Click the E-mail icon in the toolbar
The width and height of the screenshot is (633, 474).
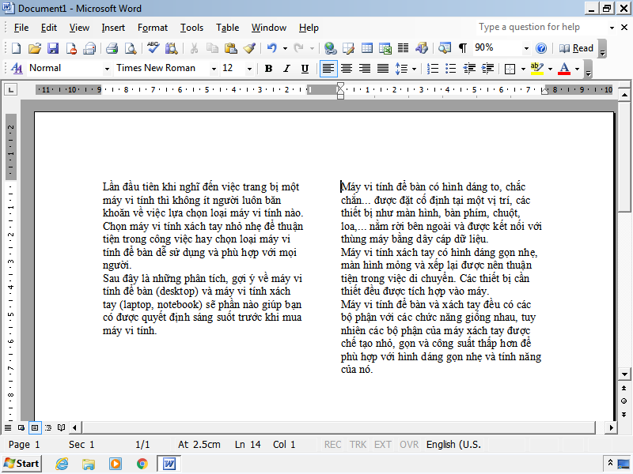coord(89,48)
